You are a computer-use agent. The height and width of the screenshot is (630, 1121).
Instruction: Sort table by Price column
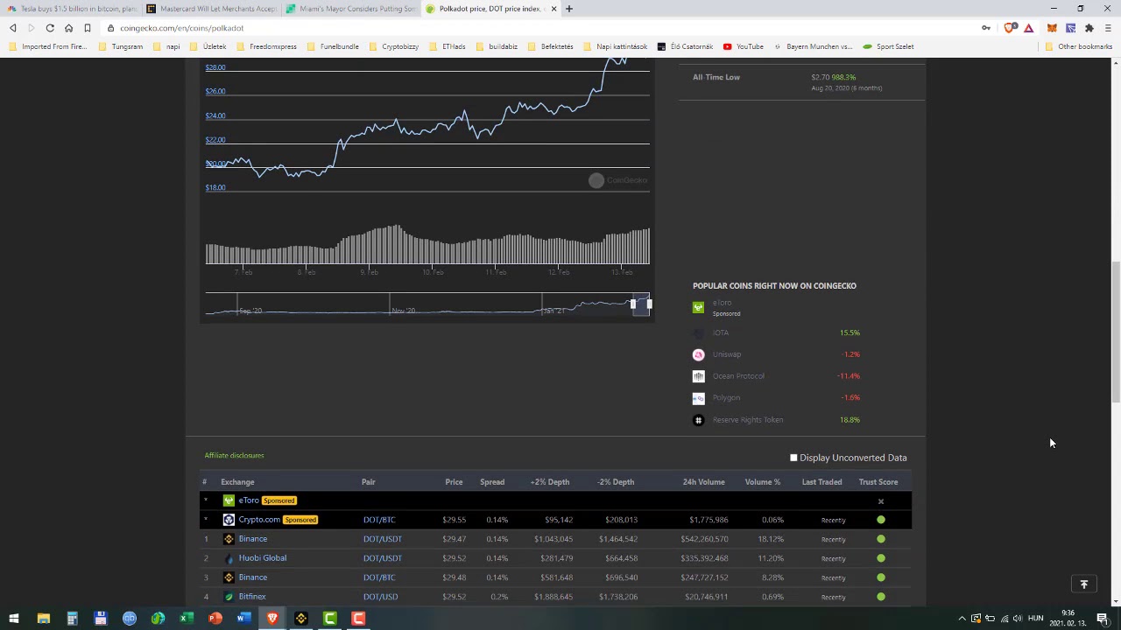coord(454,482)
